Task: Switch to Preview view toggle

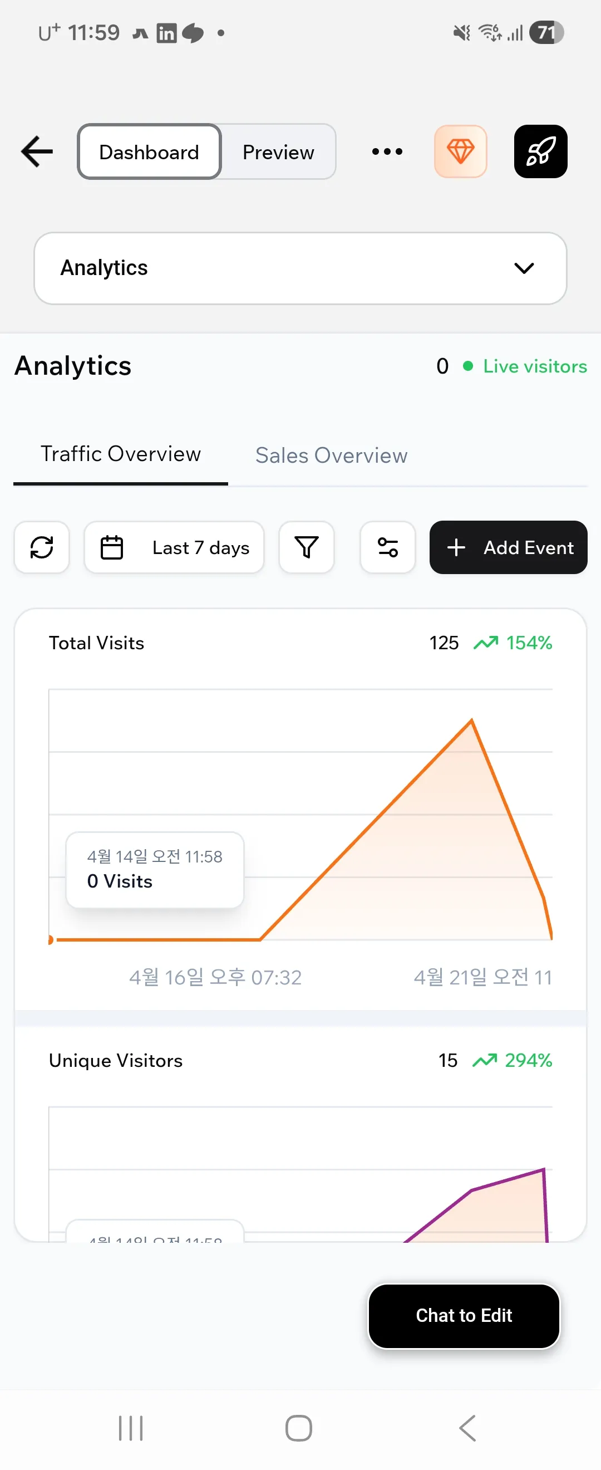Action: pyautogui.click(x=278, y=152)
